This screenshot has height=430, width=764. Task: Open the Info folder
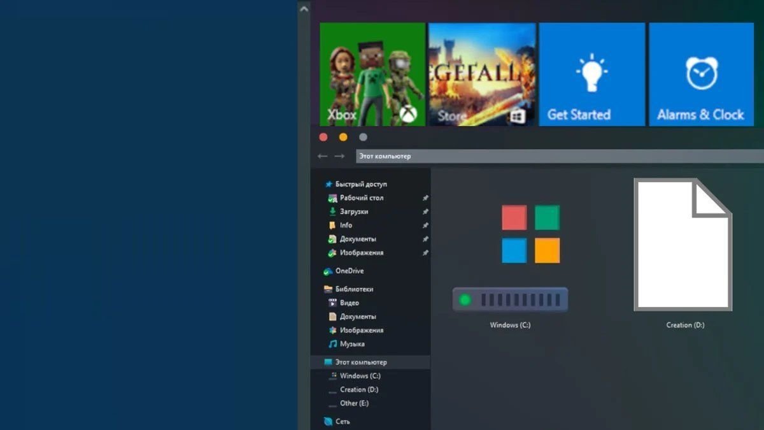click(346, 226)
